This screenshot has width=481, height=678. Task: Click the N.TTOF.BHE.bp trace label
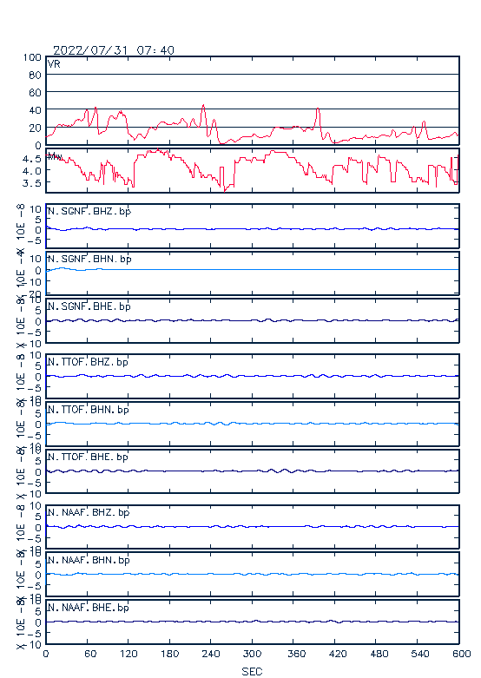click(88, 457)
